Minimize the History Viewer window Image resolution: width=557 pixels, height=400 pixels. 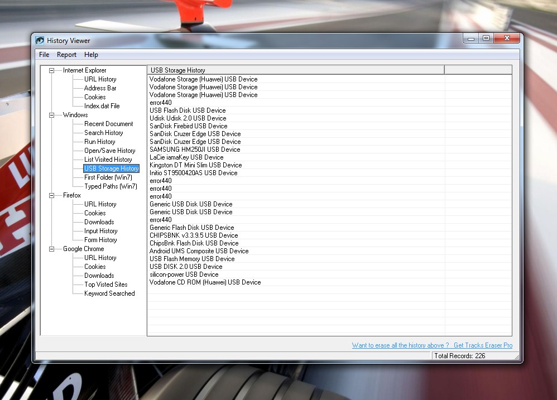point(471,38)
